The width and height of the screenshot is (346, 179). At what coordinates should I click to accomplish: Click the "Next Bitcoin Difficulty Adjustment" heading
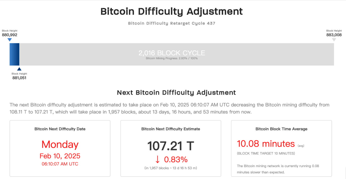point(176,93)
